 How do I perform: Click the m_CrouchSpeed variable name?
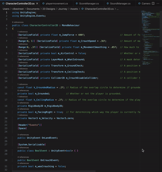[x=87, y=41]
